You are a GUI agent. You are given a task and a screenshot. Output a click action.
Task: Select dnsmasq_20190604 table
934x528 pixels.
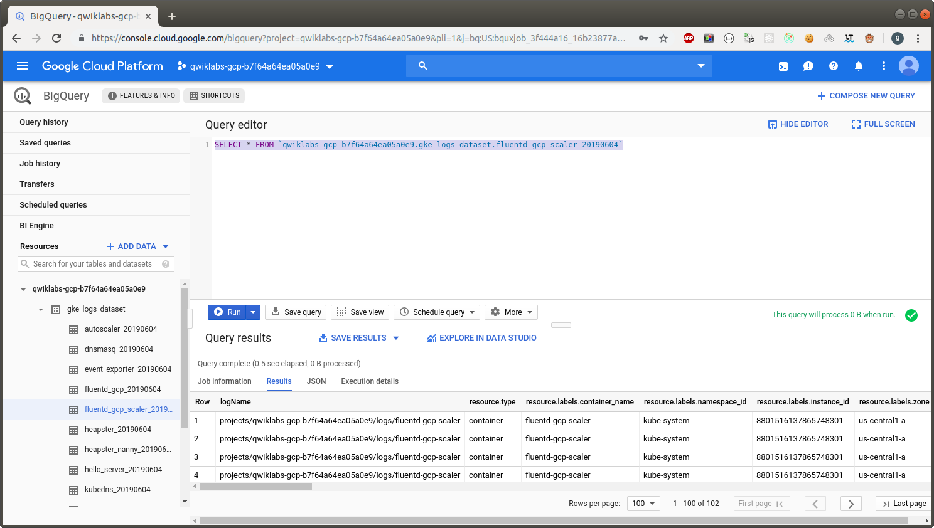[x=119, y=349]
